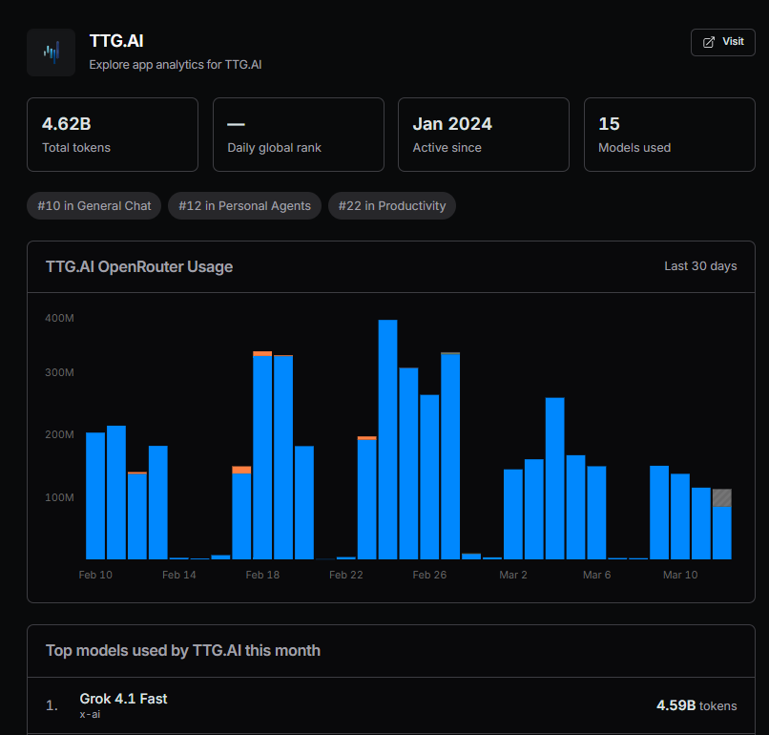Click the Models used stat card

[x=669, y=135]
